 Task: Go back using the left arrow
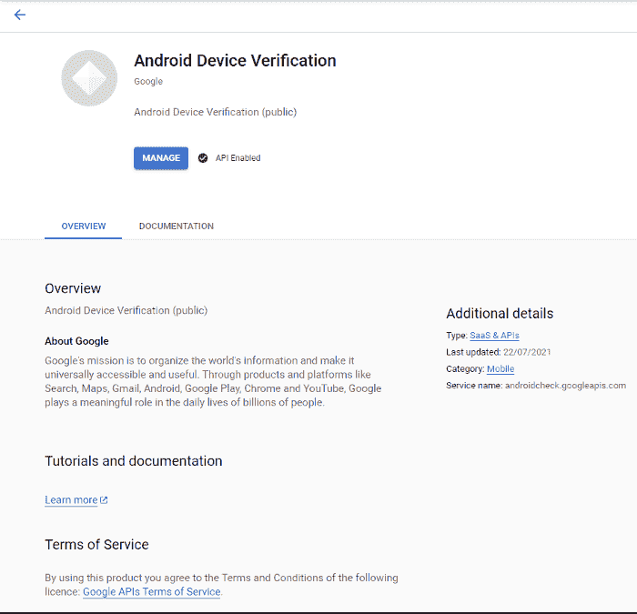20,15
